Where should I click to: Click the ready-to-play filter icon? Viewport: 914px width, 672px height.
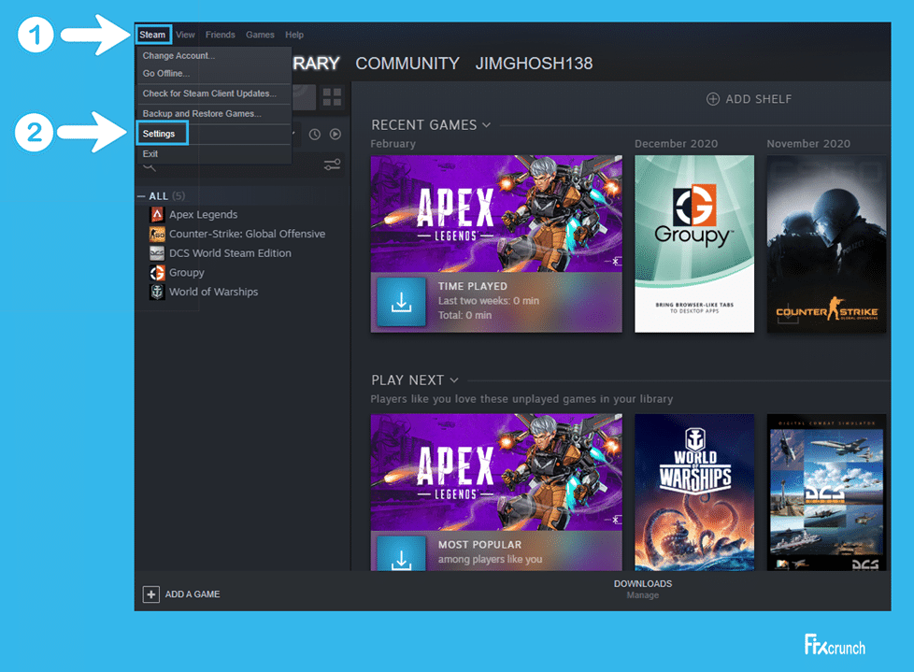tap(336, 135)
